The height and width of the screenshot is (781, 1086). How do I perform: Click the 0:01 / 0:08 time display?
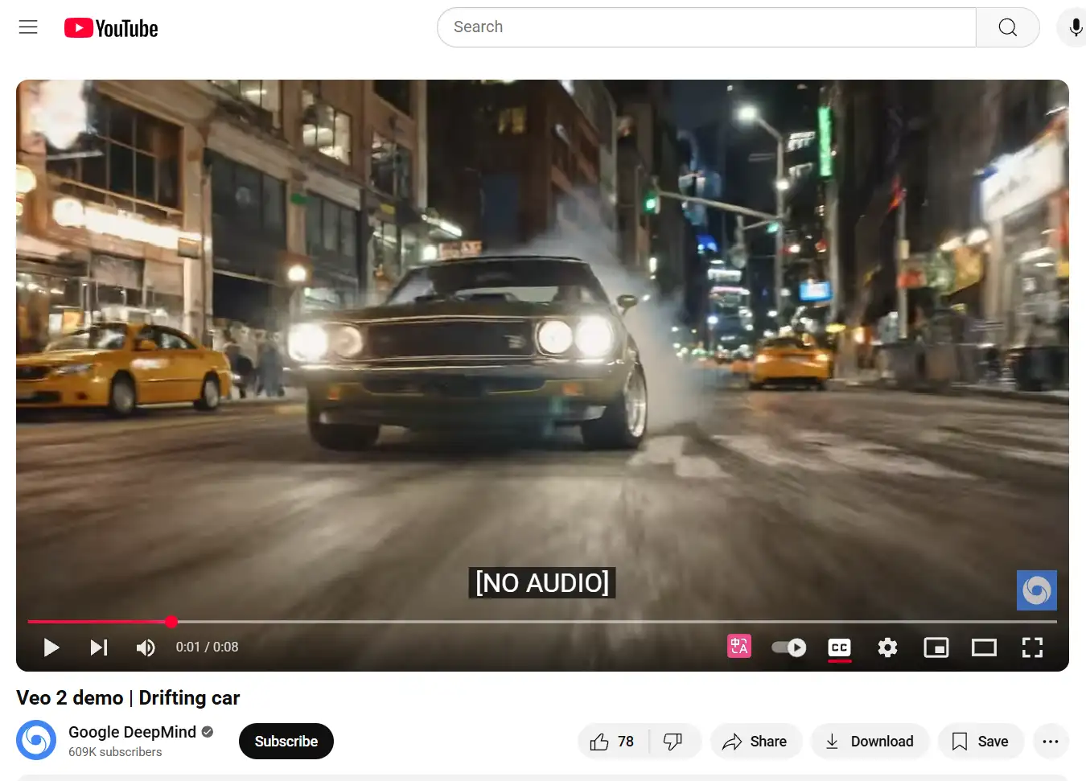pyautogui.click(x=207, y=647)
